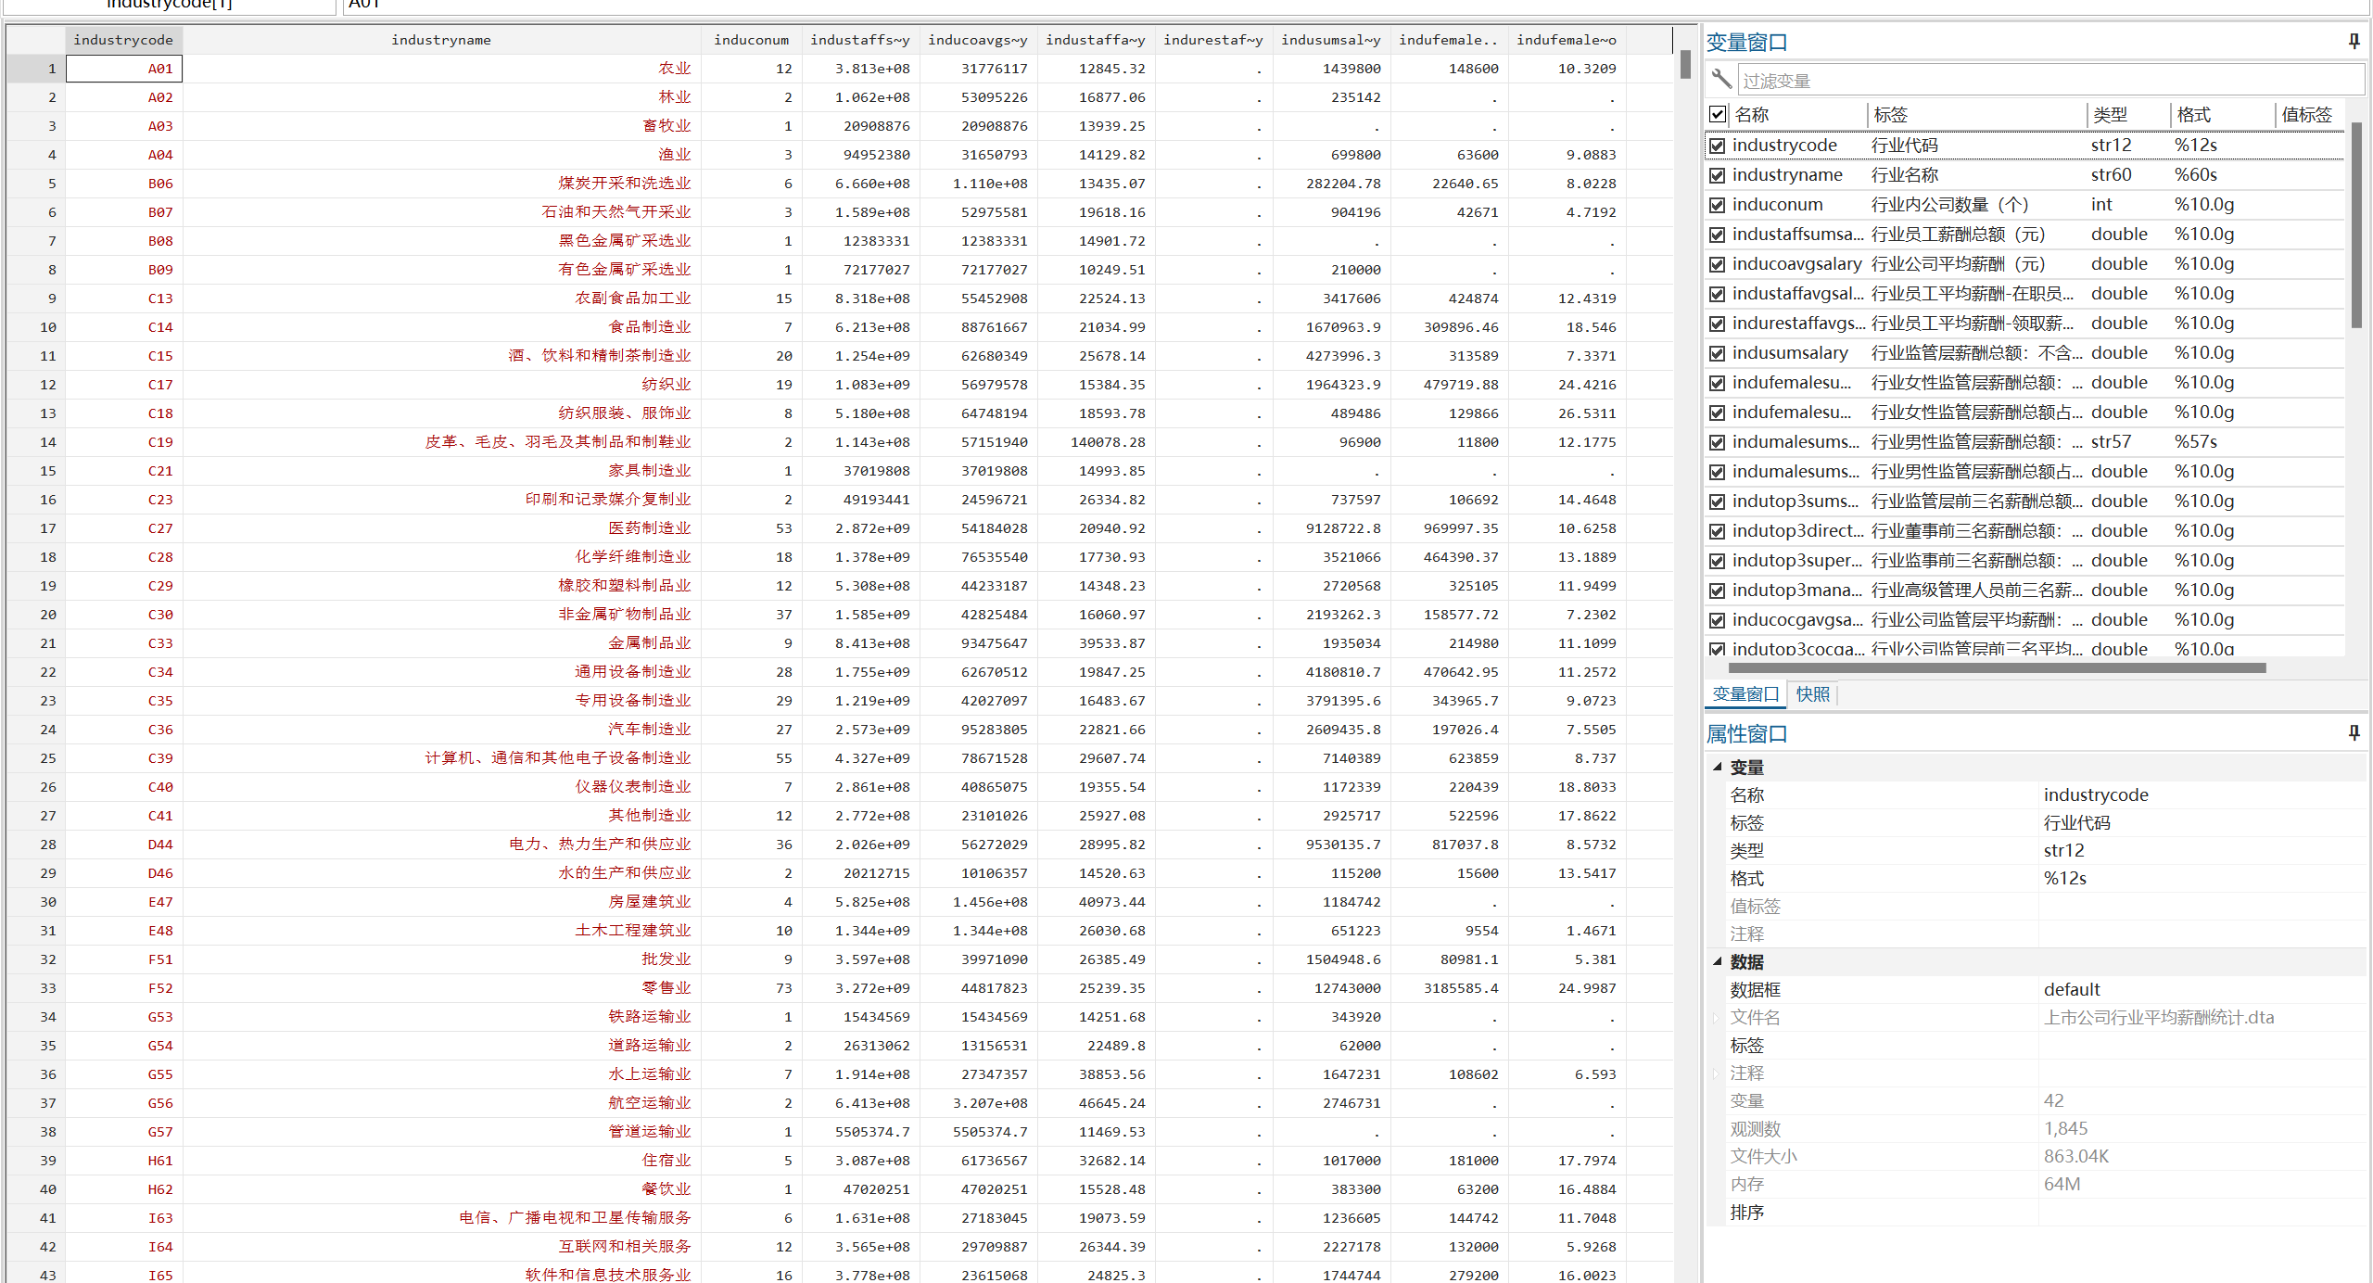Click the wrench filter options icon
This screenshot has height=1283, width=2373.
pyautogui.click(x=1721, y=80)
